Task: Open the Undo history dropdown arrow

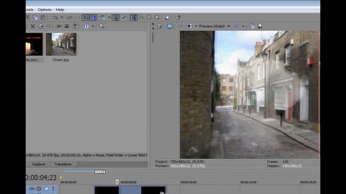Action: coord(62,17)
